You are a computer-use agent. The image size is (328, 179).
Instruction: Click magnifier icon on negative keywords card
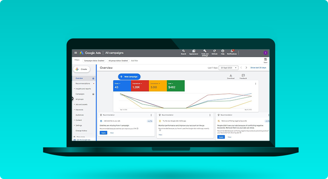(219, 121)
